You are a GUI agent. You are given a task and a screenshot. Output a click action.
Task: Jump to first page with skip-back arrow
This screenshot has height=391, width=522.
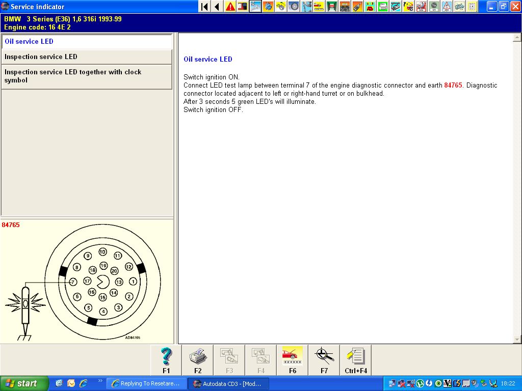click(x=204, y=7)
